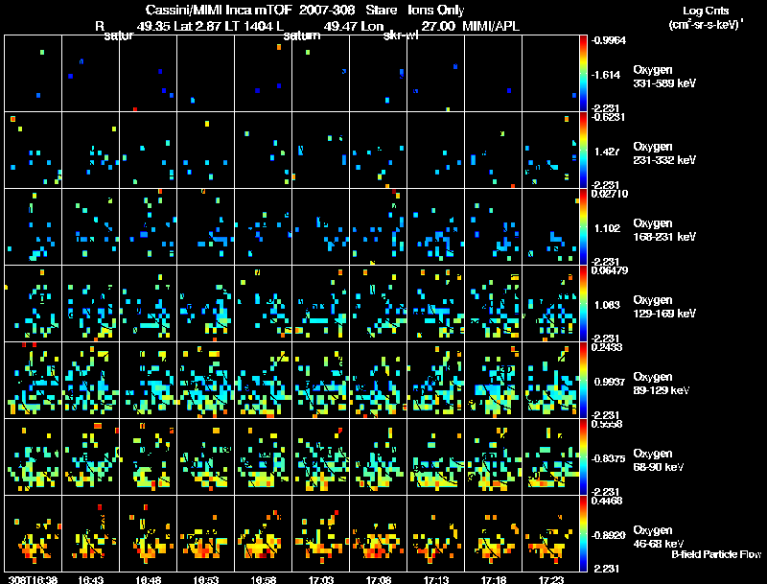Click the 'Oxygen 46-68 keV' label
767x584 pixels.
tap(659, 537)
